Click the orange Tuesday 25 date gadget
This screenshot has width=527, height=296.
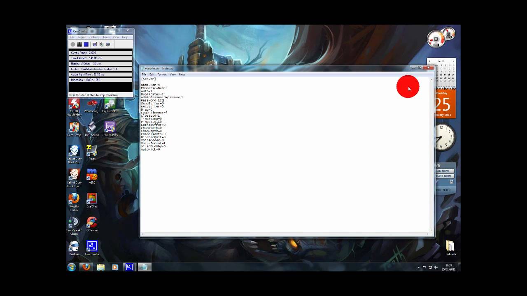click(445, 104)
